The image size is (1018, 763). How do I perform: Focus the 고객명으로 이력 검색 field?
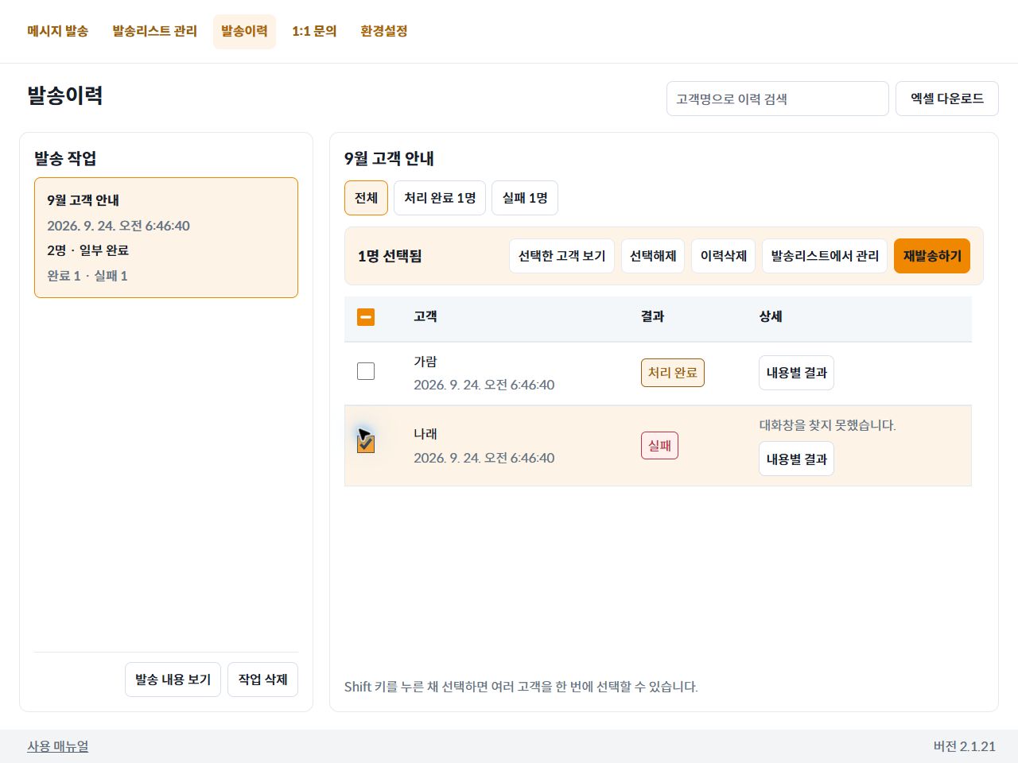778,99
